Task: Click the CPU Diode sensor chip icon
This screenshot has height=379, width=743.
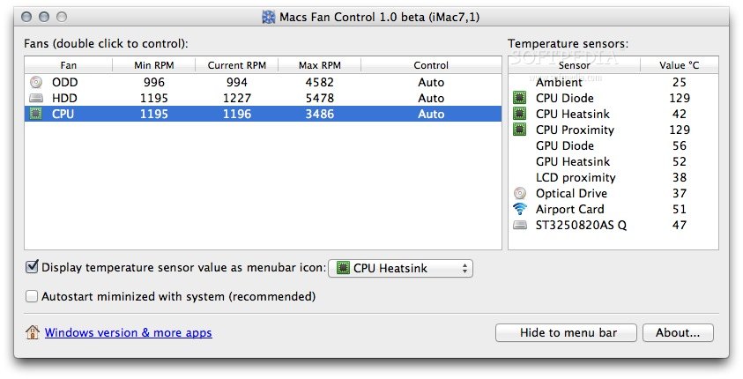Action: click(x=520, y=98)
